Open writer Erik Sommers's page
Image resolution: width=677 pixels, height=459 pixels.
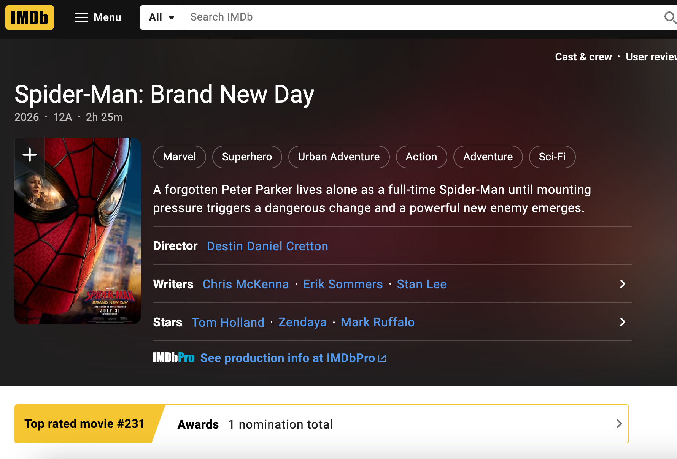(343, 284)
